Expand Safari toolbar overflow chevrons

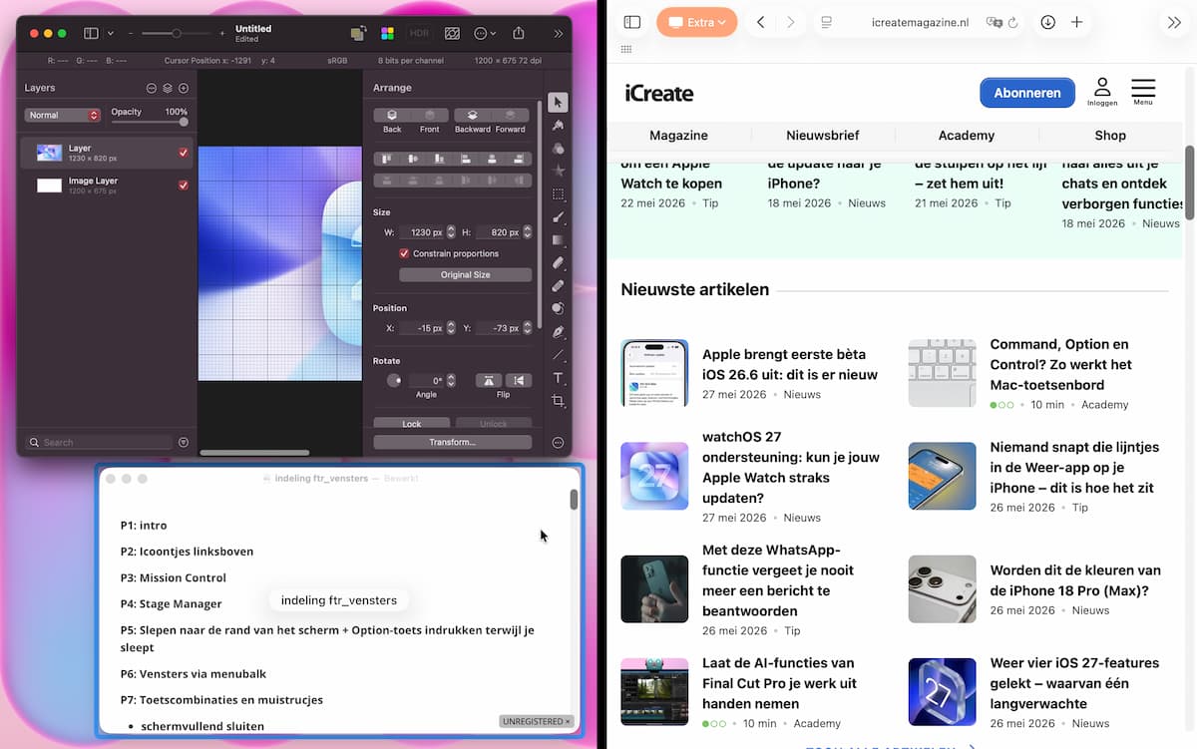pos(1174,22)
